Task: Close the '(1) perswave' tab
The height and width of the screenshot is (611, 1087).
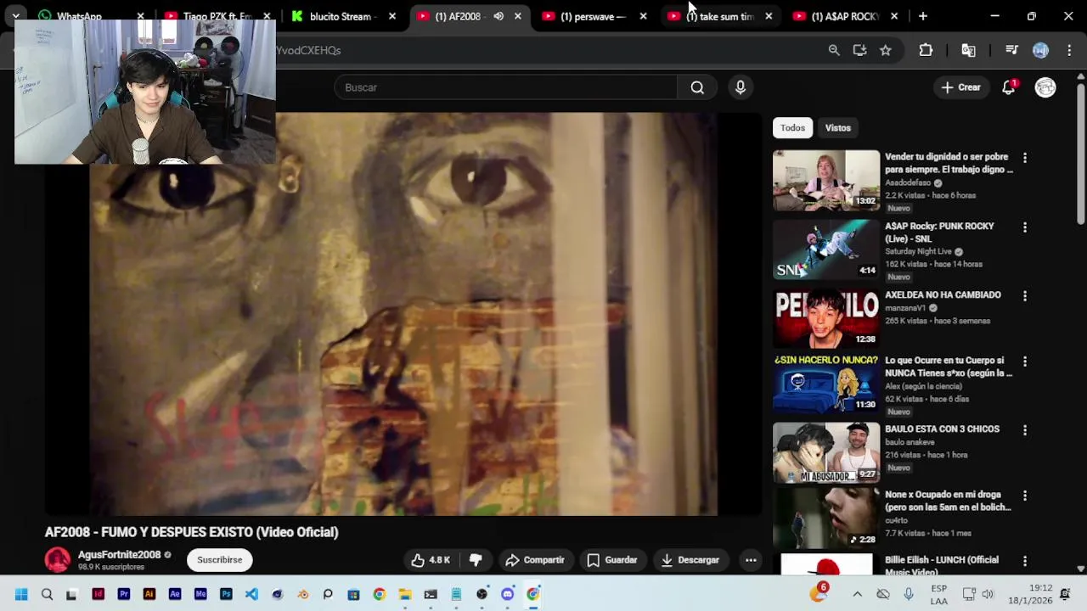Action: tap(643, 16)
